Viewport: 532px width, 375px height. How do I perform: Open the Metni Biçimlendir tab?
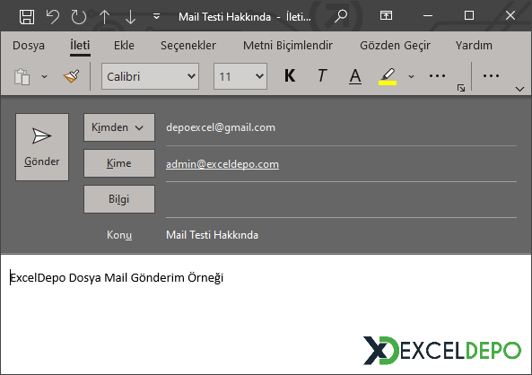point(288,46)
